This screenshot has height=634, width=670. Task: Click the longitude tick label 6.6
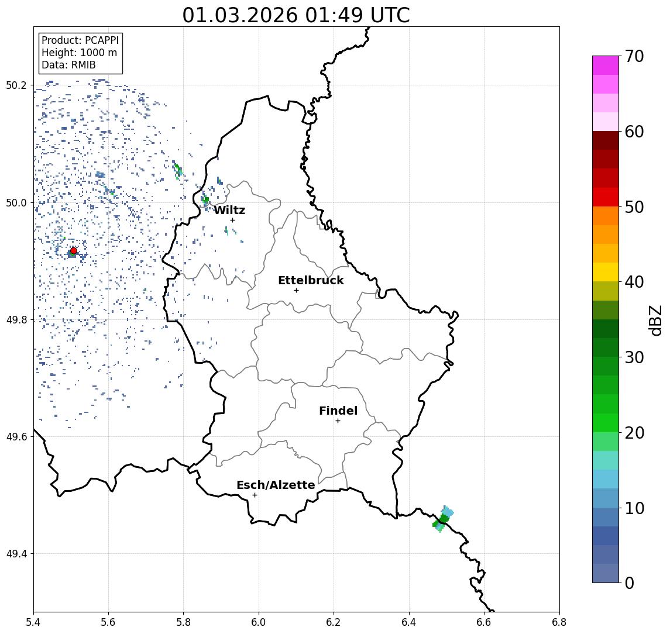click(484, 622)
